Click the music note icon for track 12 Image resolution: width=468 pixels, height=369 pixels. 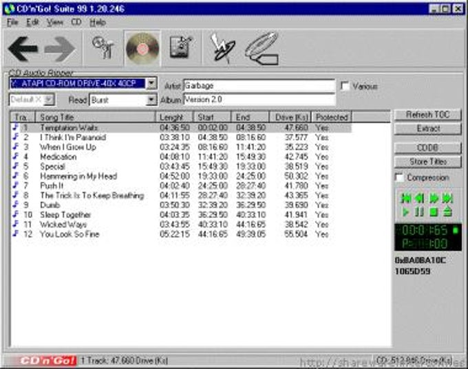pyautogui.click(x=16, y=234)
